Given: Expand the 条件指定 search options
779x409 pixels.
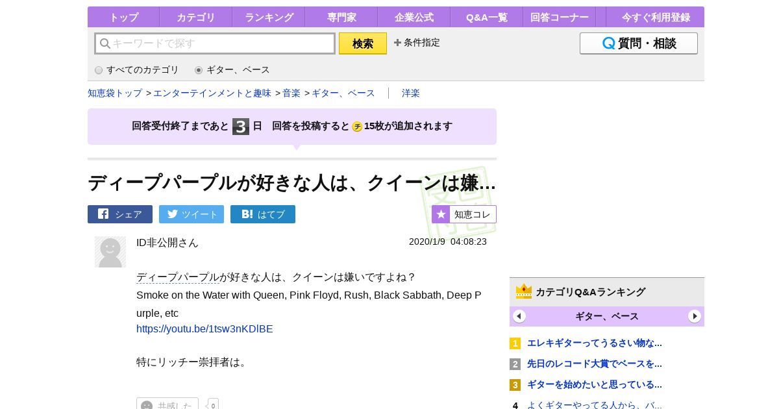Looking at the screenshot, I should [x=417, y=43].
